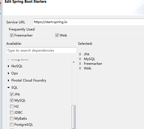Expand the NoSQL category

point(9,66)
